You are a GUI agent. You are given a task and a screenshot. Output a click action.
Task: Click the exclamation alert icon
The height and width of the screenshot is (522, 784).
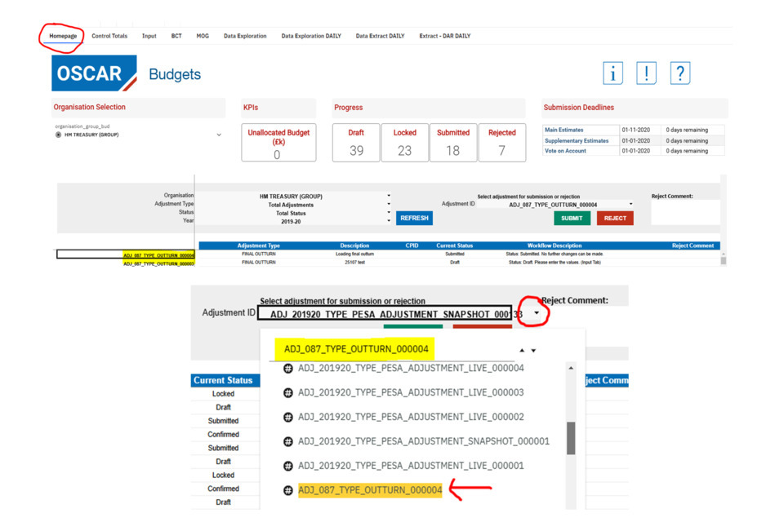[x=646, y=73]
